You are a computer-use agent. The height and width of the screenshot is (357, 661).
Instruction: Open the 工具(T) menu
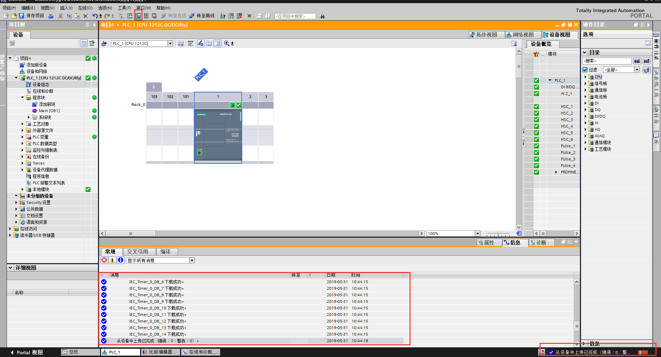click(x=125, y=8)
